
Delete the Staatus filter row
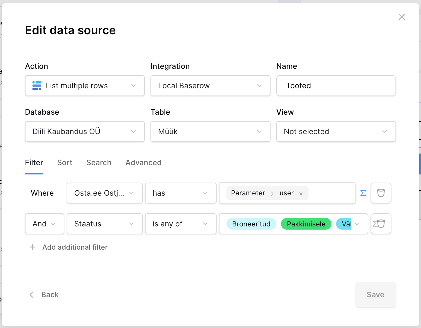point(381,224)
